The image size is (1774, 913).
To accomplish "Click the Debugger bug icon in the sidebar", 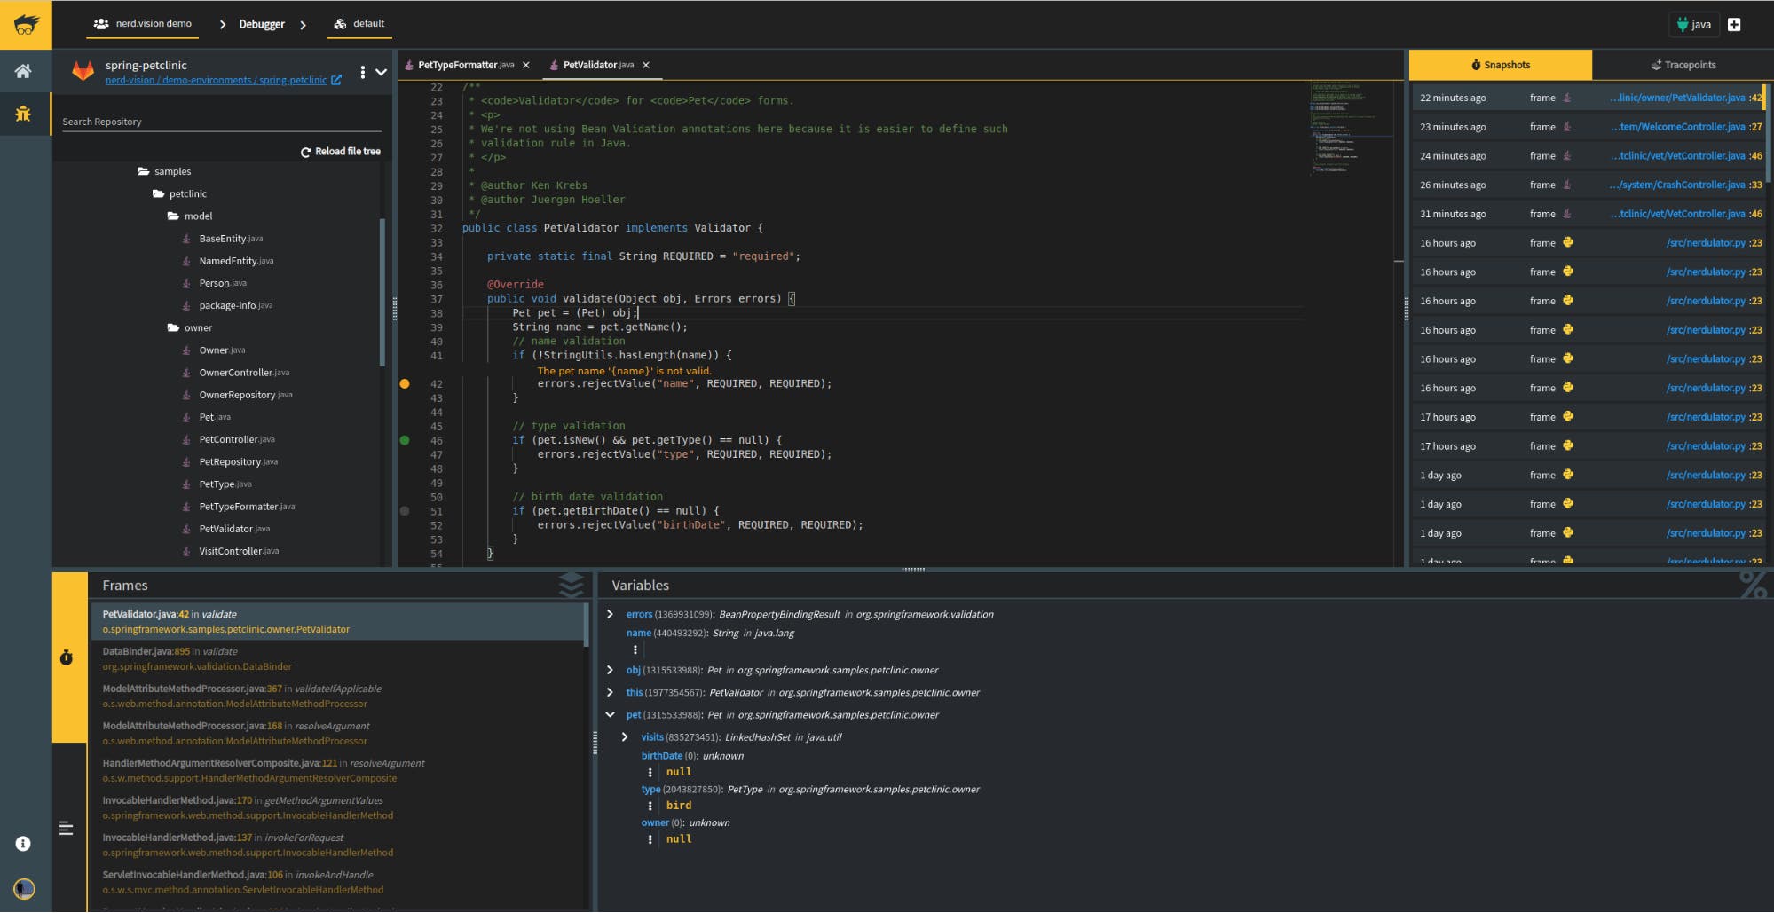I will (x=24, y=114).
